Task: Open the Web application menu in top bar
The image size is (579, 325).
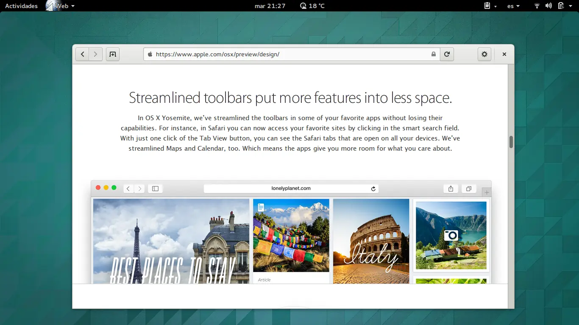Action: [60, 6]
